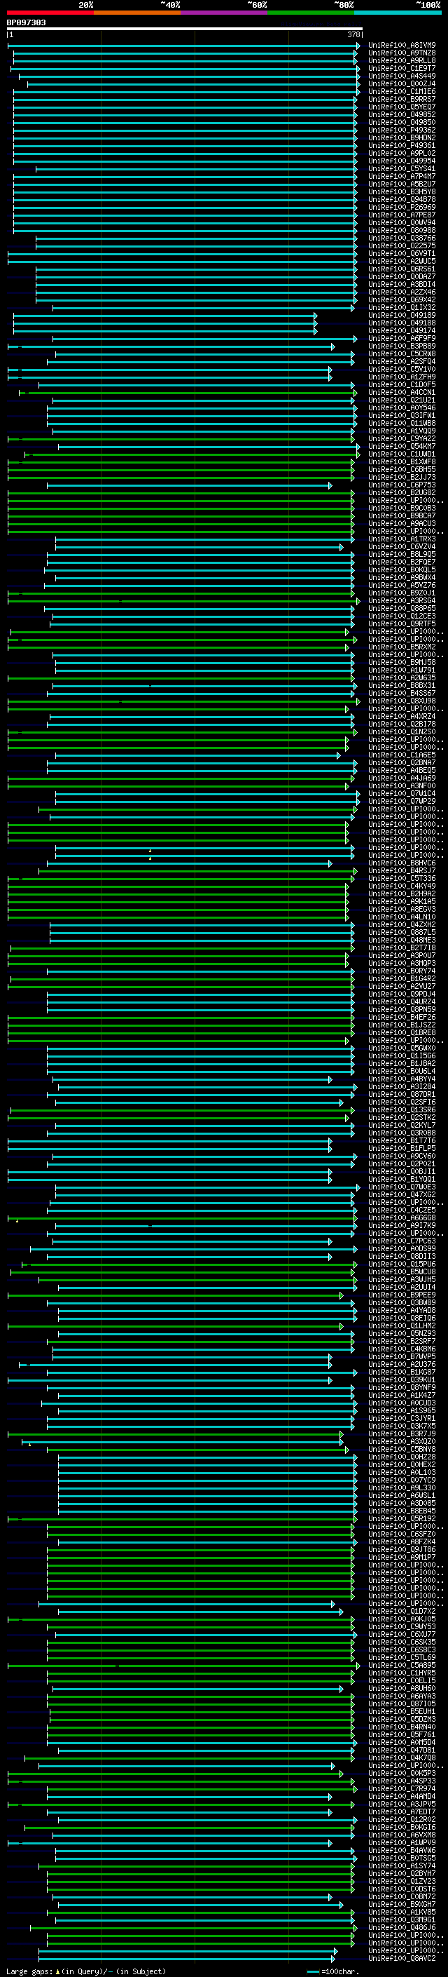Click hit label UniRef100_B9RRS7
This screenshot has height=1977, width=448.
402,99
